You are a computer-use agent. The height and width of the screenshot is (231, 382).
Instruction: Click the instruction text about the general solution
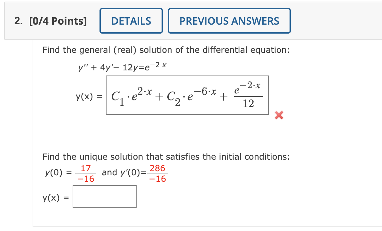(166, 50)
